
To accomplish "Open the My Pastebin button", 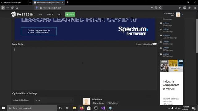I will tap(98, 103).
